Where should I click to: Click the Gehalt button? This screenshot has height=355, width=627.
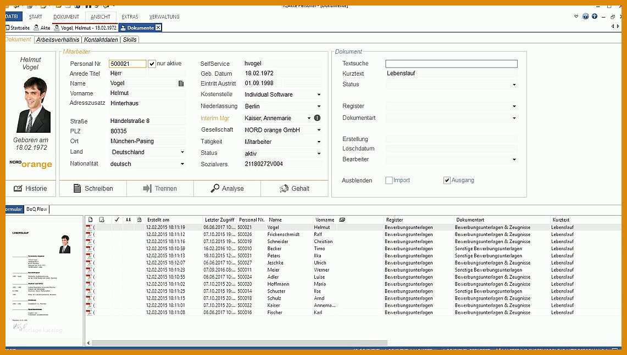point(295,189)
